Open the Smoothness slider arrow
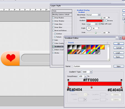 85,76
